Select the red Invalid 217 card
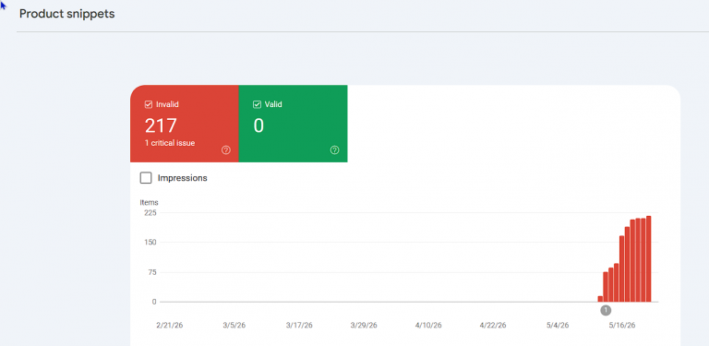The image size is (709, 346). 185,124
